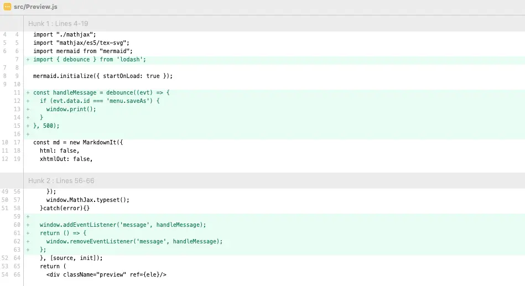Click new line number 60 in the gutter

pyautogui.click(x=17, y=225)
